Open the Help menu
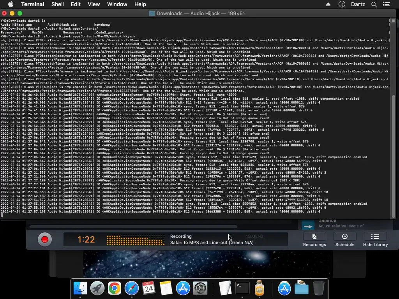Viewport: 399px width, 299px height. point(140,4)
